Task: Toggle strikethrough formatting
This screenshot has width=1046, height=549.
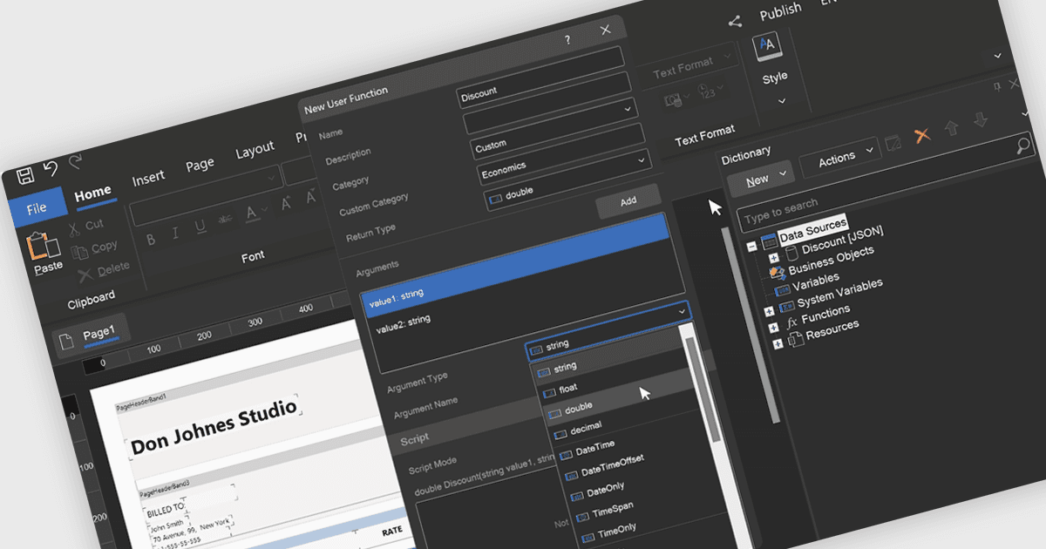Action: pyautogui.click(x=226, y=220)
